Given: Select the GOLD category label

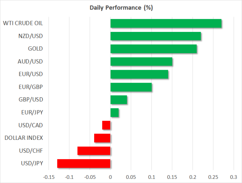Looking at the screenshot, I should coord(35,49).
